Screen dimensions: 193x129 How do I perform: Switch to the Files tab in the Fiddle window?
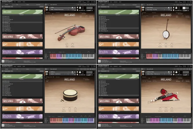(x=17, y=5)
